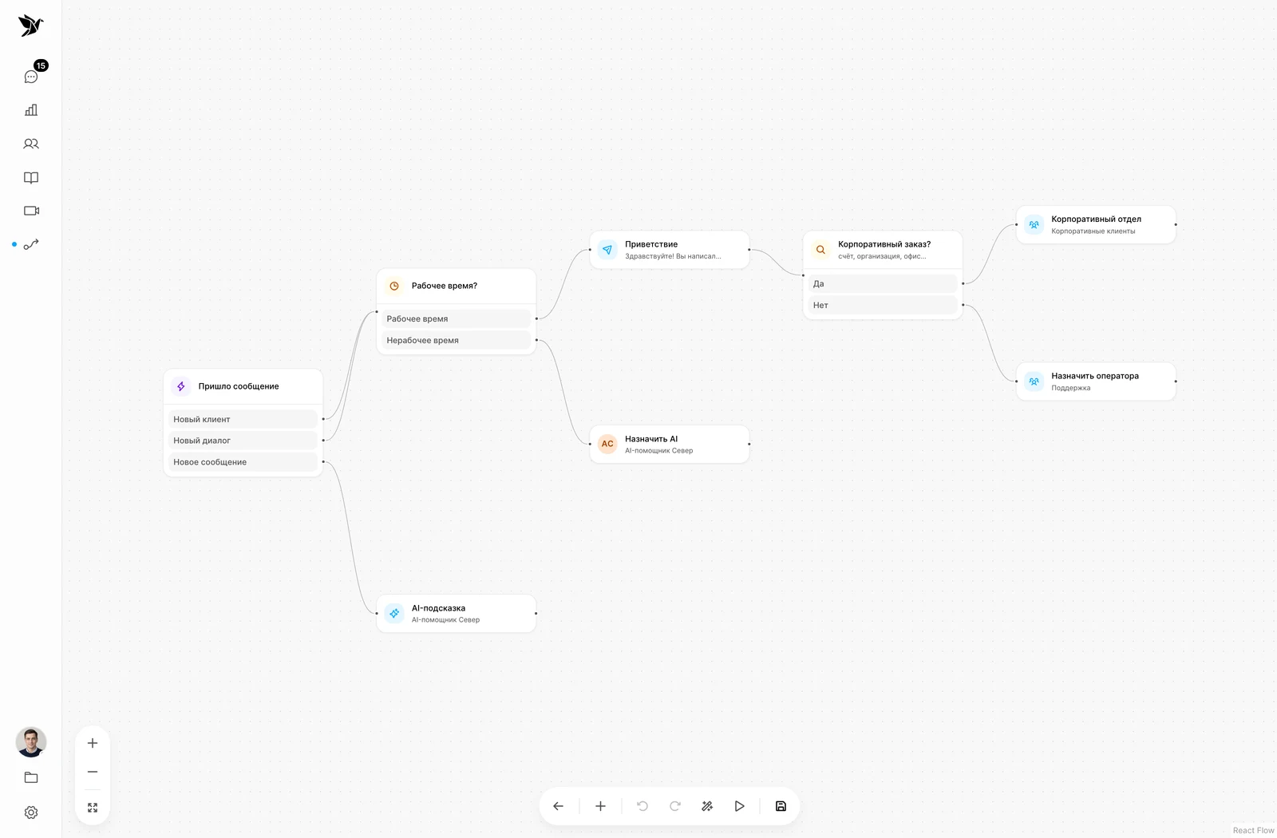The width and height of the screenshot is (1277, 838).
Task: Open the folder icon in sidebar
Action: click(31, 777)
